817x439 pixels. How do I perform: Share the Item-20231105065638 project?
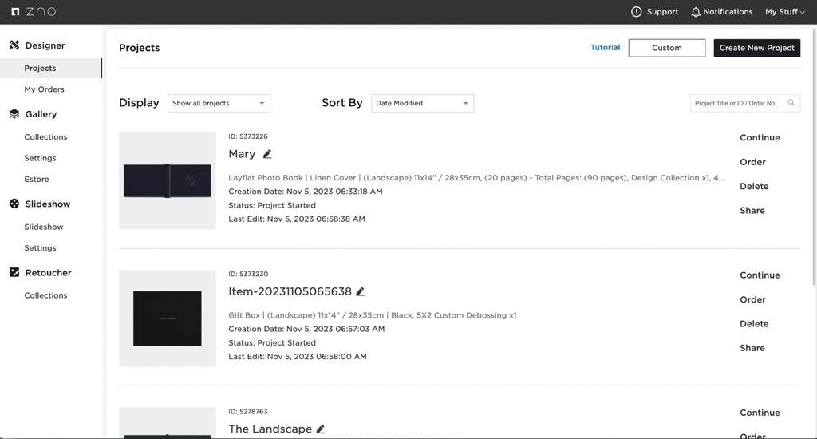(752, 348)
